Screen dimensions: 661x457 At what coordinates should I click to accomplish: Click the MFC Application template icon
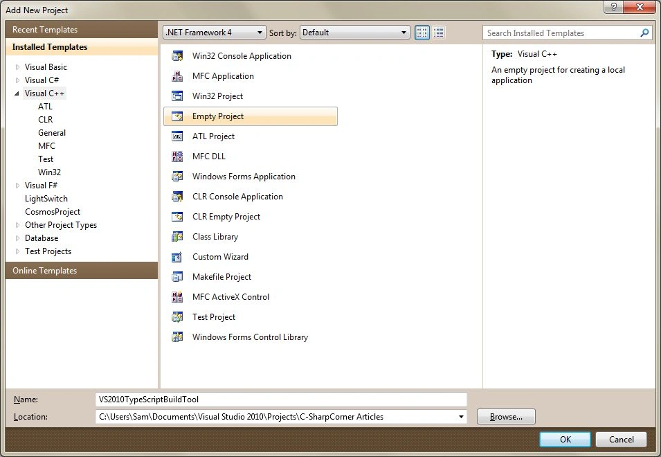coord(177,76)
